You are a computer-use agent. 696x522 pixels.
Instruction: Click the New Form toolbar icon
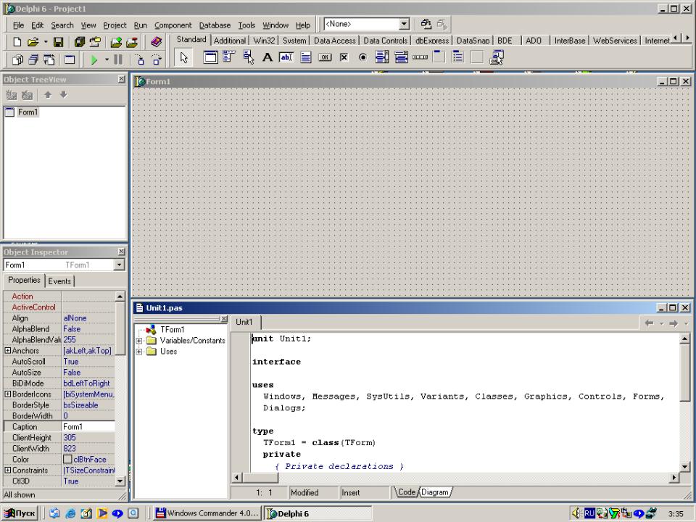(70, 59)
